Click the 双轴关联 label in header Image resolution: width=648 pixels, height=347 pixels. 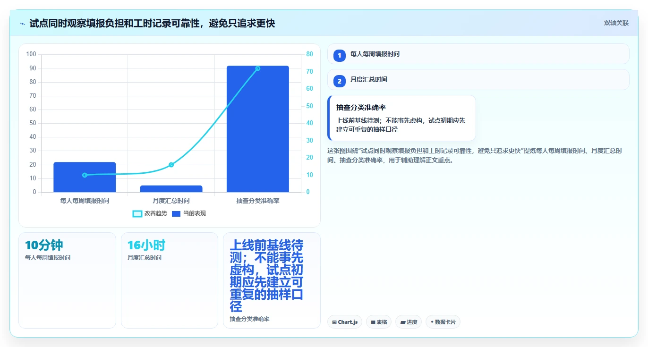616,23
